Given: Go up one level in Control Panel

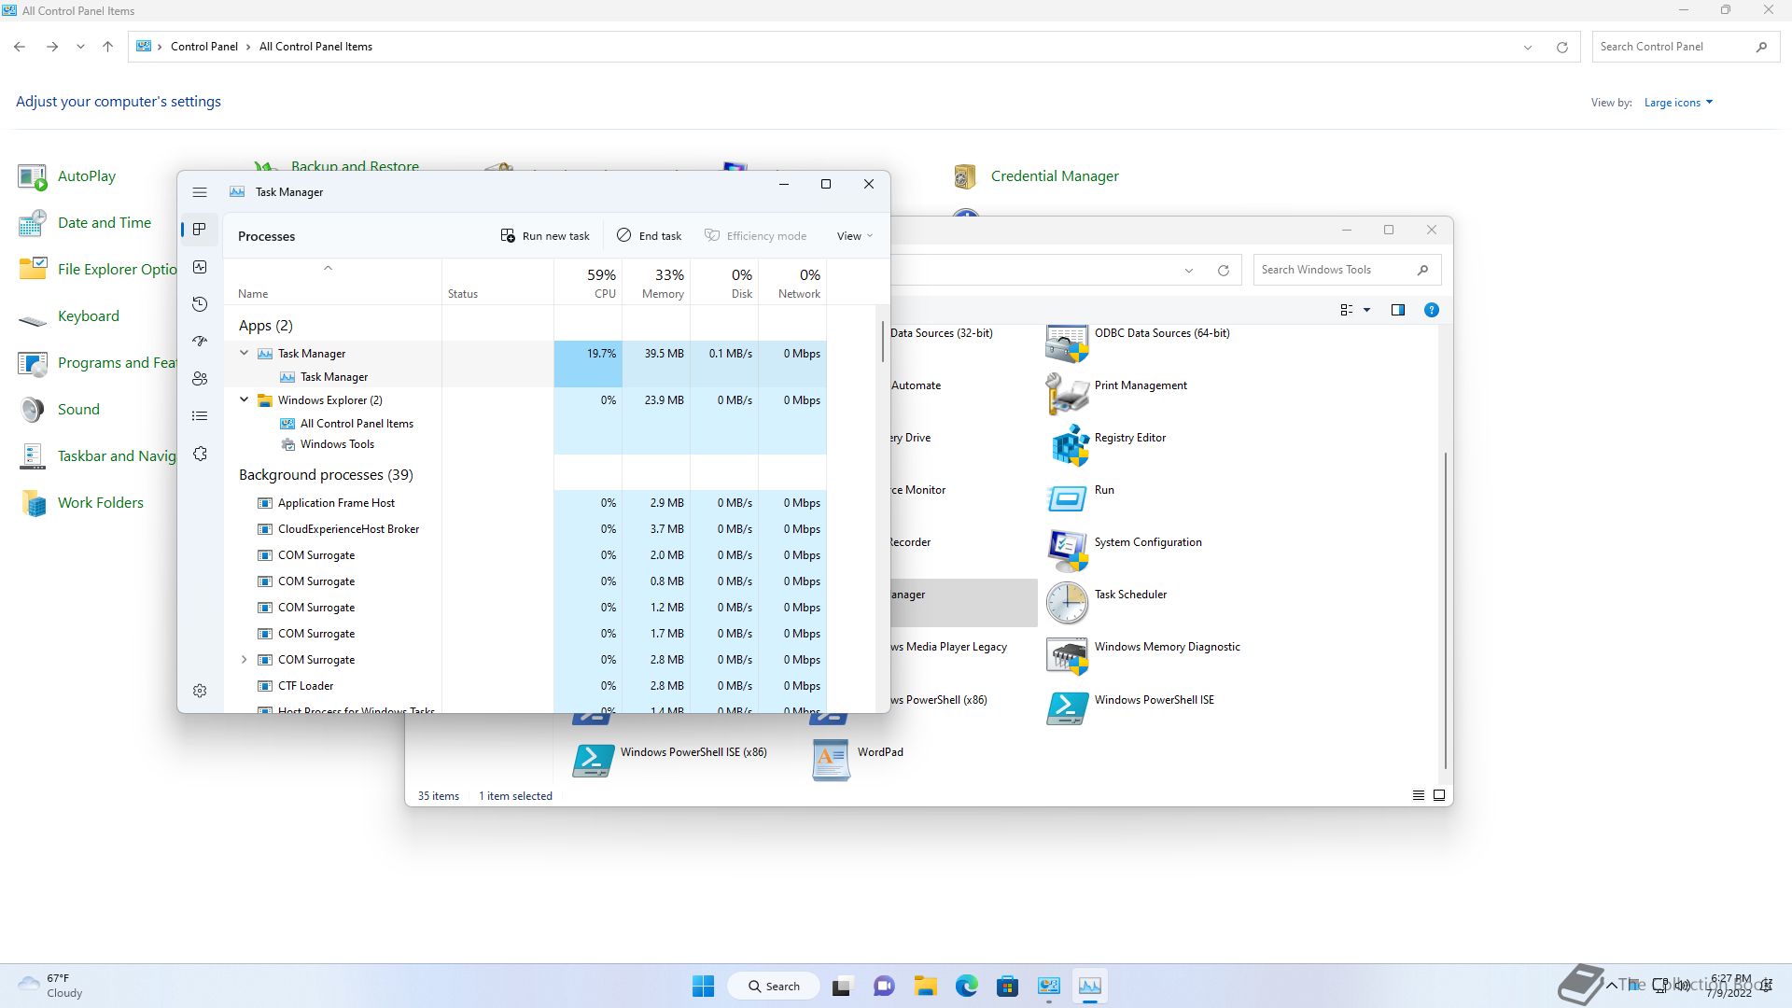Looking at the screenshot, I should tap(107, 47).
